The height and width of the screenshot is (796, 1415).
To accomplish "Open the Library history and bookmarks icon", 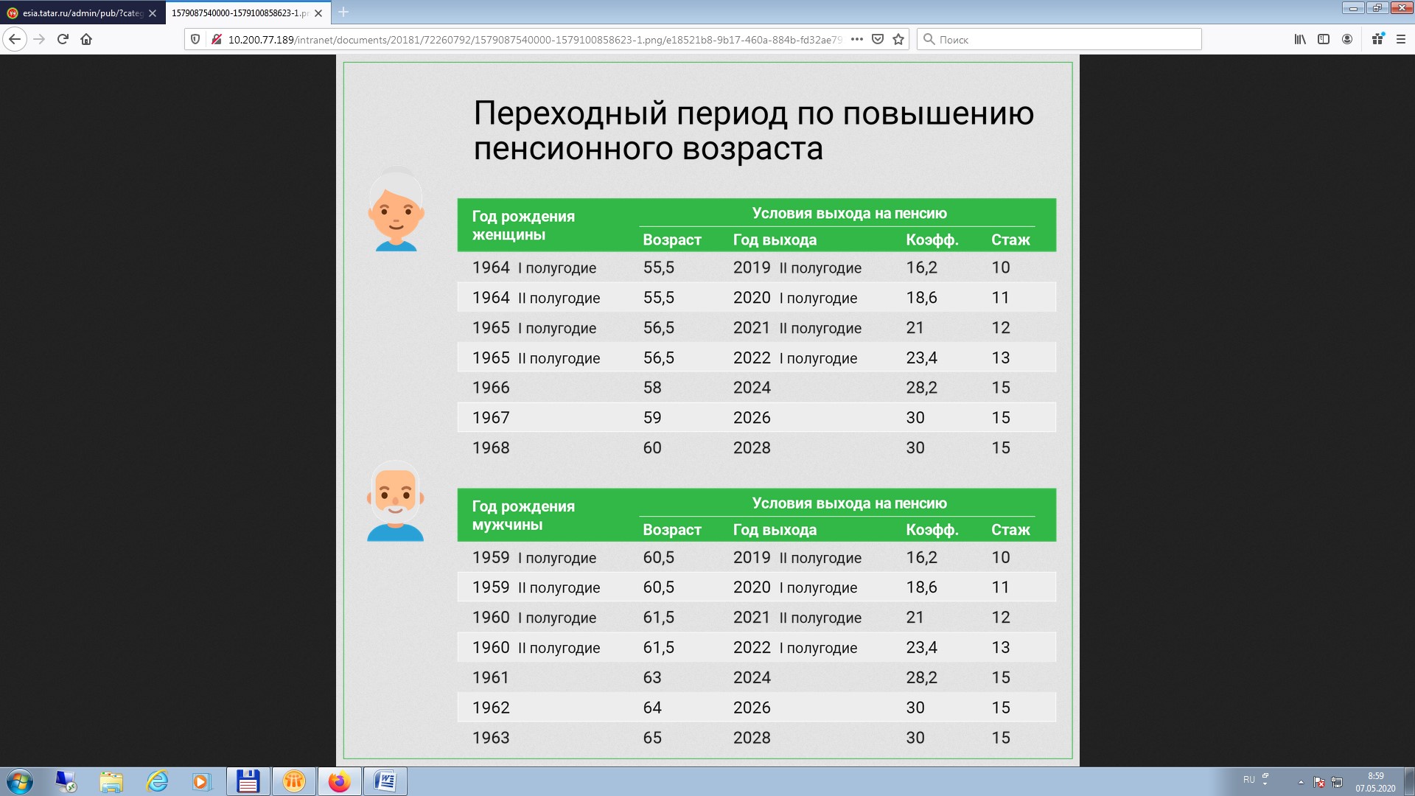I will (x=1300, y=39).
